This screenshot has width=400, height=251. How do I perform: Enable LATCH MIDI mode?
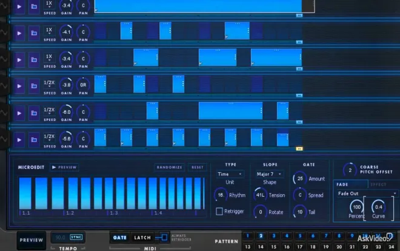click(142, 238)
